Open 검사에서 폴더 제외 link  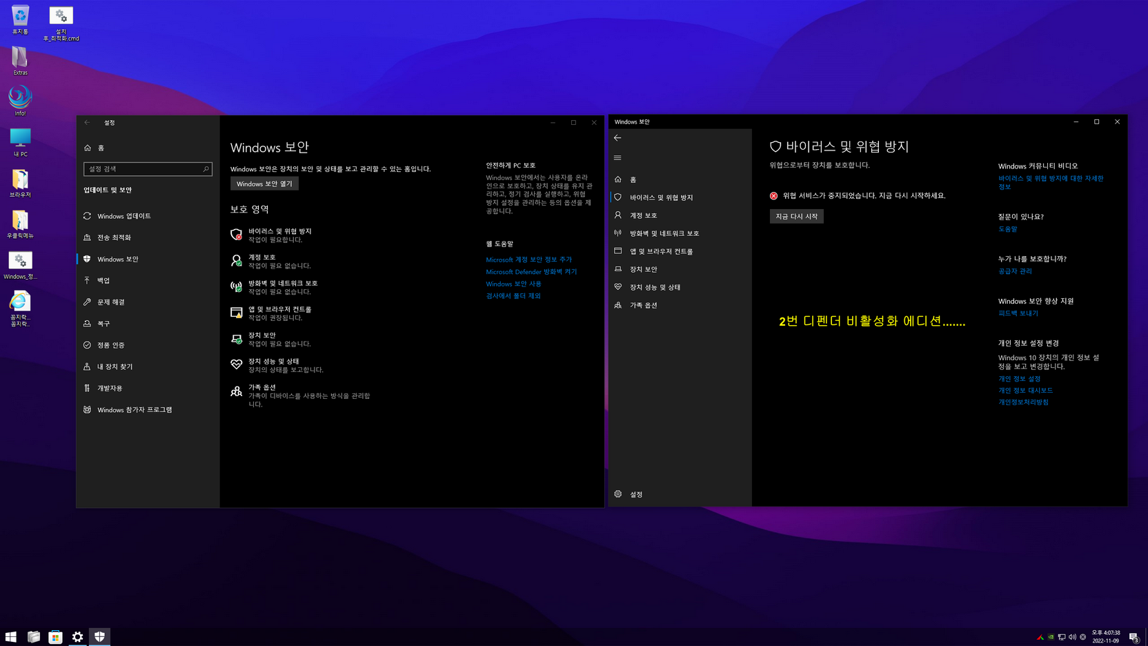coord(513,296)
